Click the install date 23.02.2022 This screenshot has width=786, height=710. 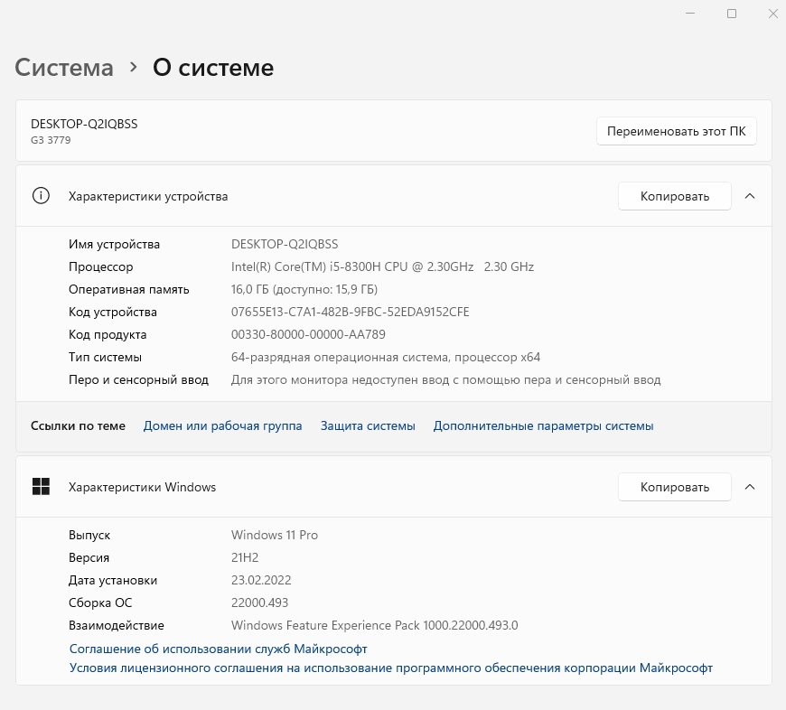coord(261,580)
